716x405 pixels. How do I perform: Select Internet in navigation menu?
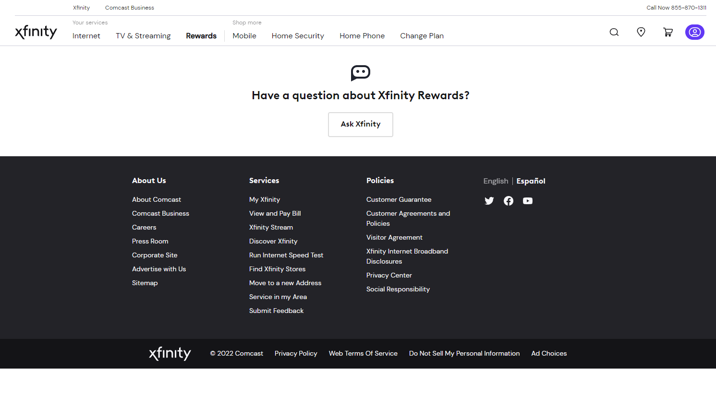pos(86,36)
